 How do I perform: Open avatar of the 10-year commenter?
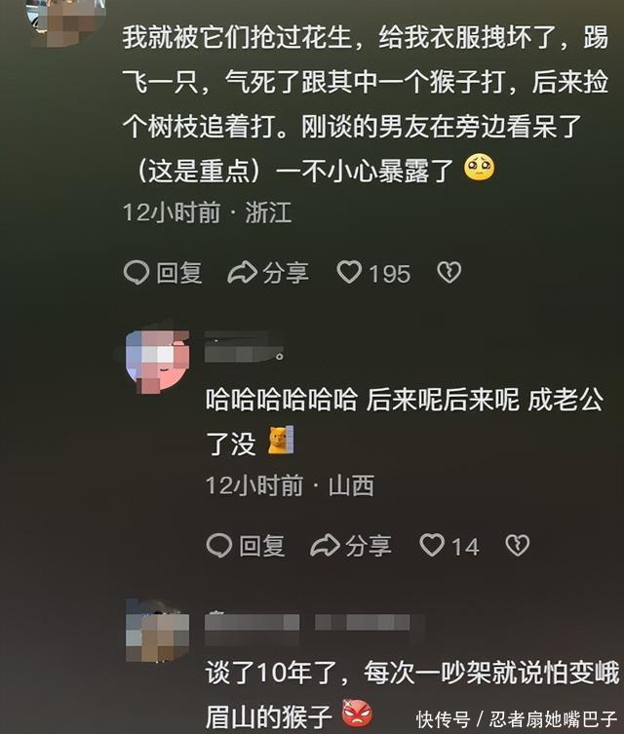[x=158, y=631]
